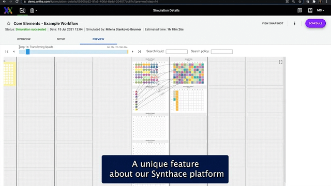
Task: Focus the Search liquid field
Action: [177, 52]
